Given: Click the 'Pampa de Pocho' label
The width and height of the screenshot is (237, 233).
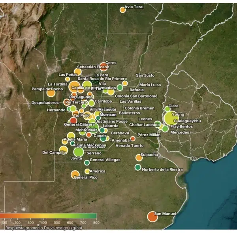Looking at the screenshot, I should pos(47,89).
